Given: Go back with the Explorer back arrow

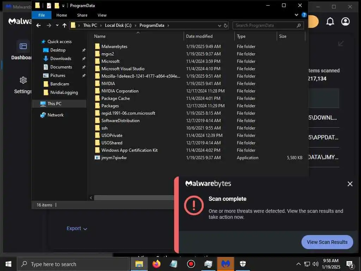Looking at the screenshot, I should [38, 25].
